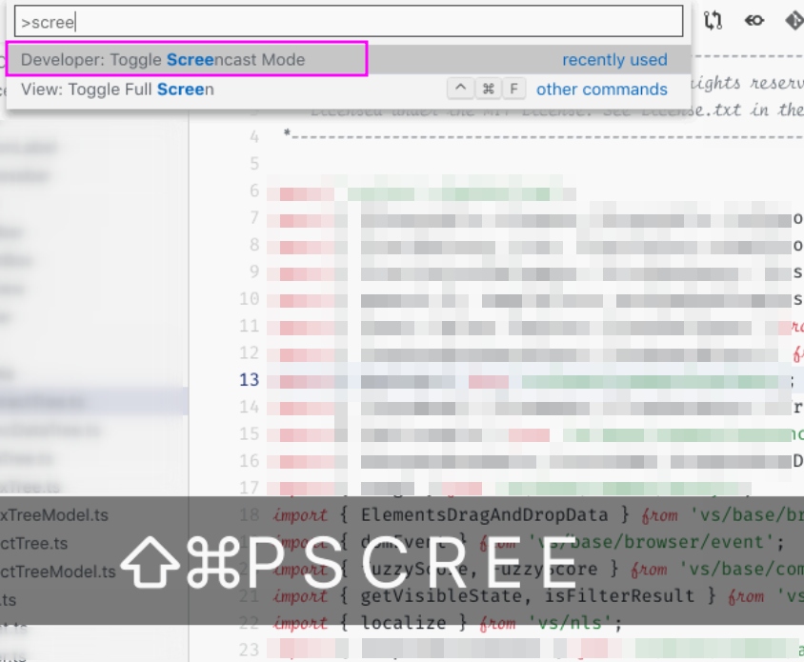Click the Command keybinding key next to Full Screen

pos(488,89)
